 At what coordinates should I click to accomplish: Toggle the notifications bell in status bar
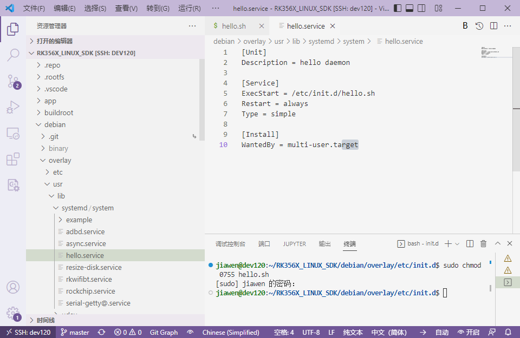pyautogui.click(x=507, y=332)
